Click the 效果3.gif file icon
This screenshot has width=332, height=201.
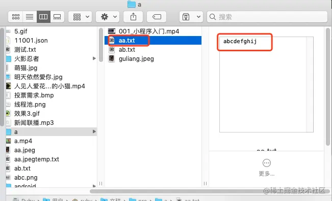[8, 113]
